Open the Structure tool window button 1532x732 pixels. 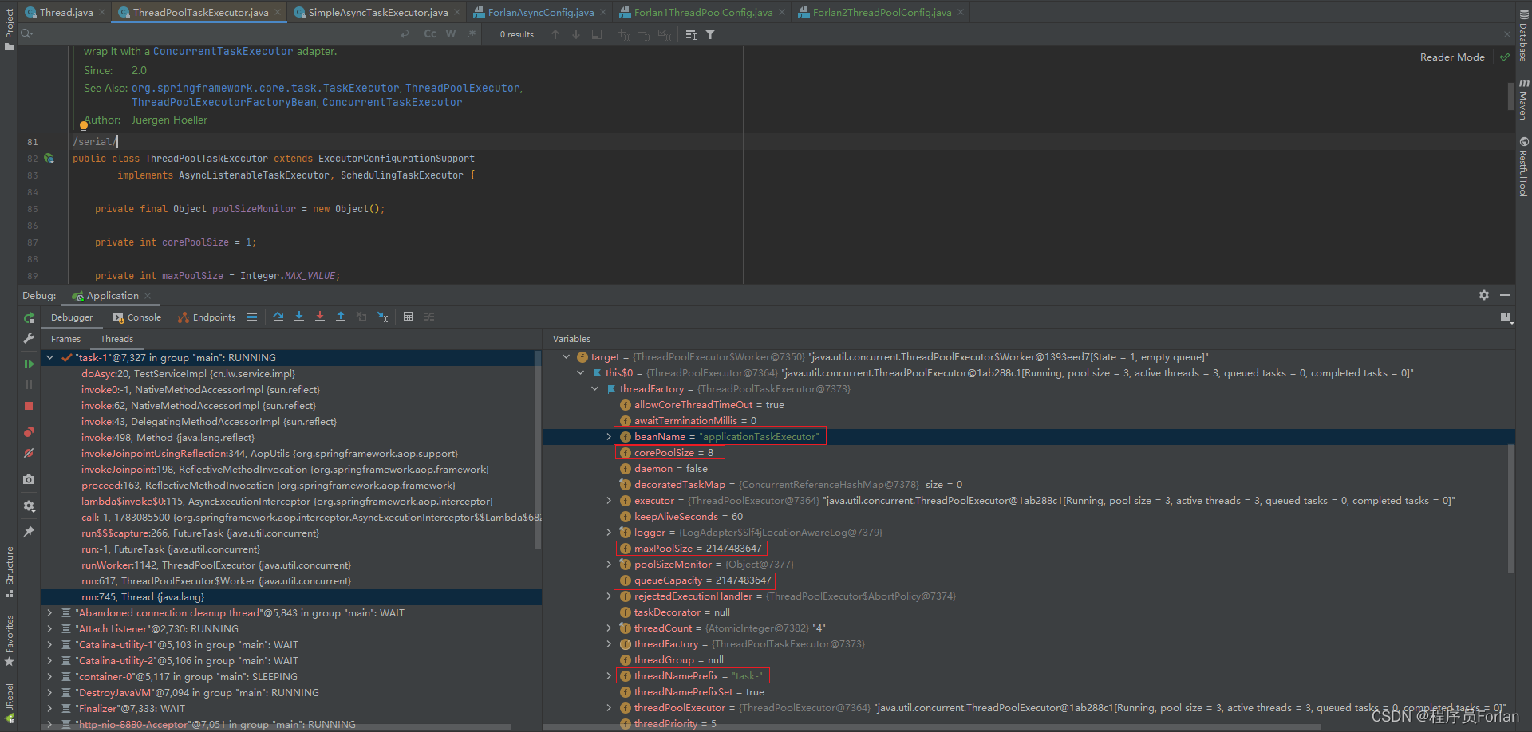coord(10,571)
